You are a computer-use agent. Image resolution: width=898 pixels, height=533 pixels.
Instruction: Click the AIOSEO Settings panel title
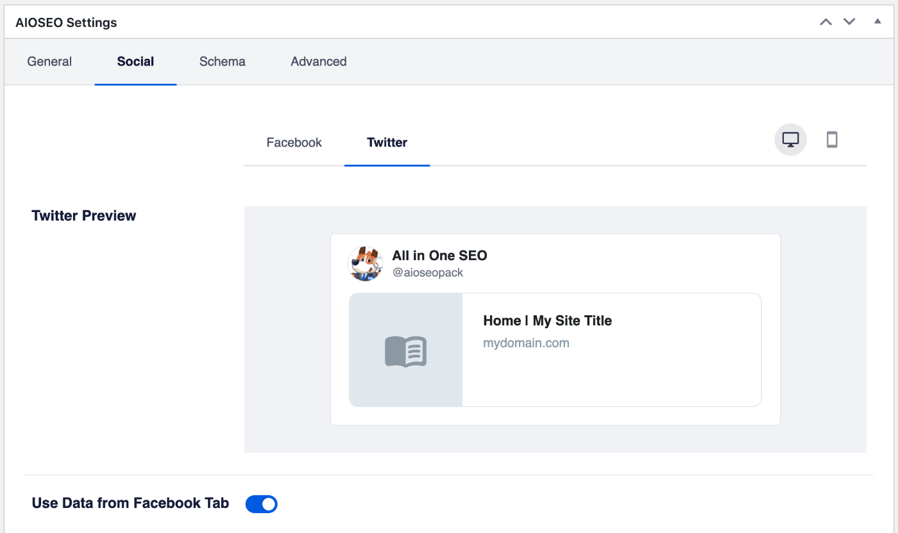[x=66, y=22]
